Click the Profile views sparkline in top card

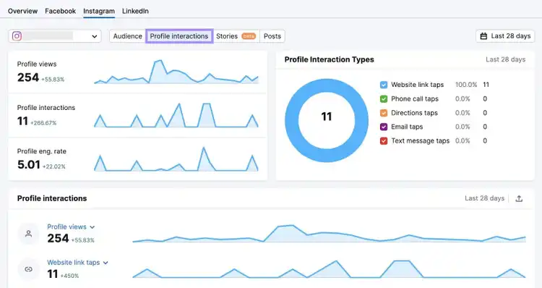point(176,72)
